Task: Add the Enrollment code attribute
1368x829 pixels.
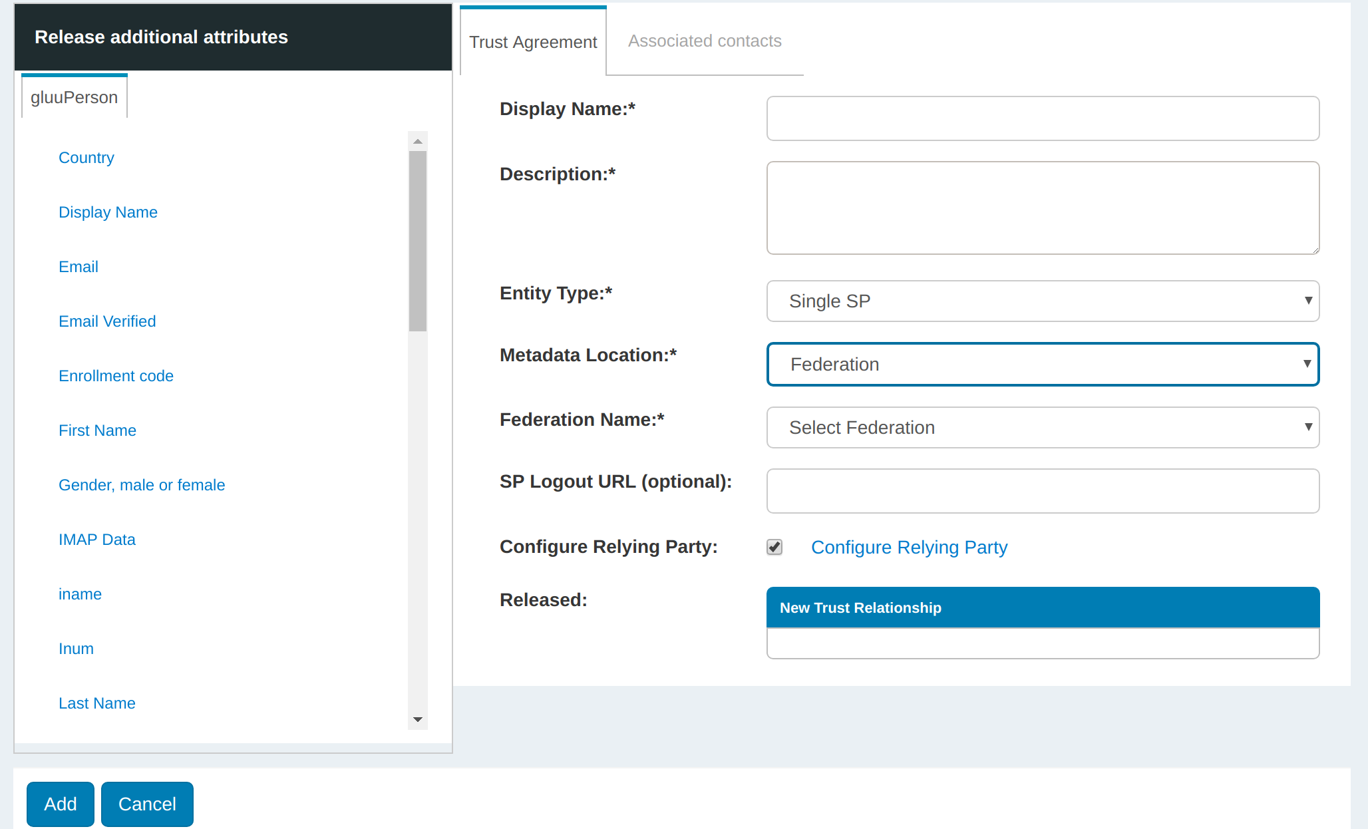Action: coord(116,376)
